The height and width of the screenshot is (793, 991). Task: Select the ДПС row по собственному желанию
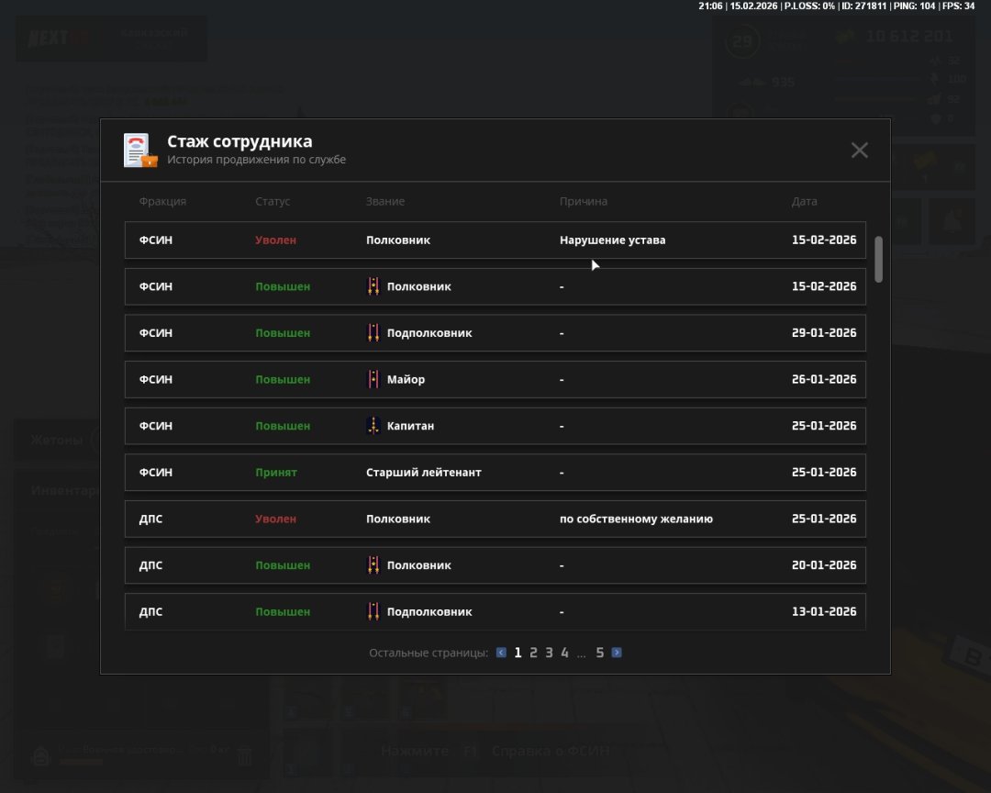[495, 519]
